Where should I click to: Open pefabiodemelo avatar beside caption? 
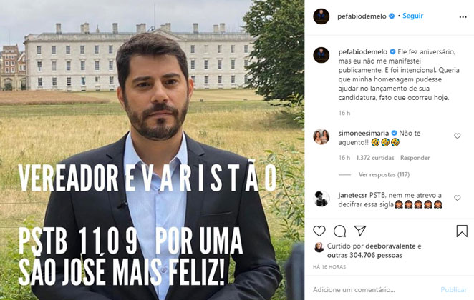(x=321, y=55)
